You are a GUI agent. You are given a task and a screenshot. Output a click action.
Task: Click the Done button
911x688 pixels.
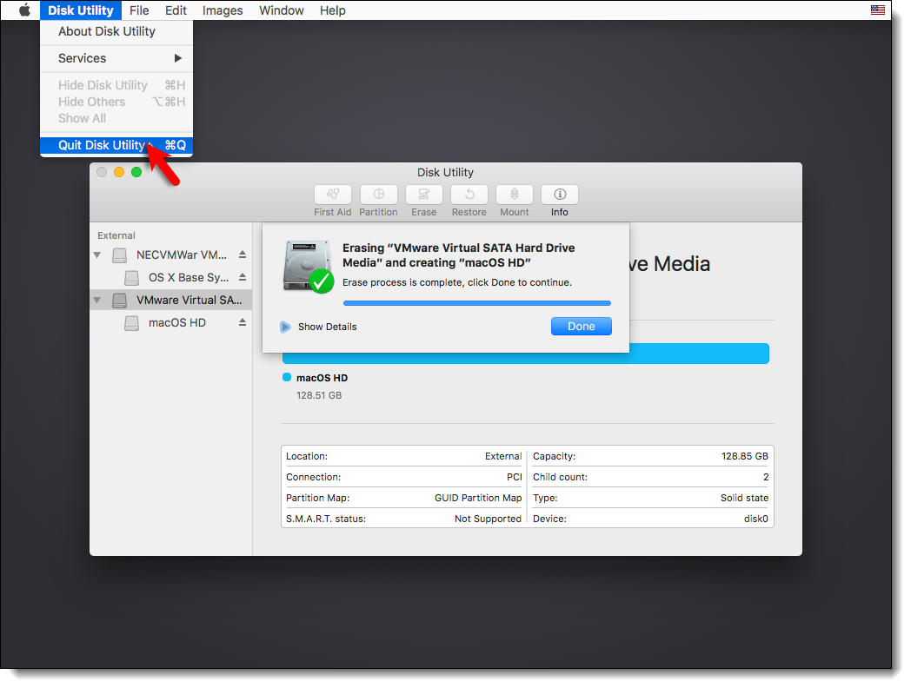pyautogui.click(x=581, y=327)
